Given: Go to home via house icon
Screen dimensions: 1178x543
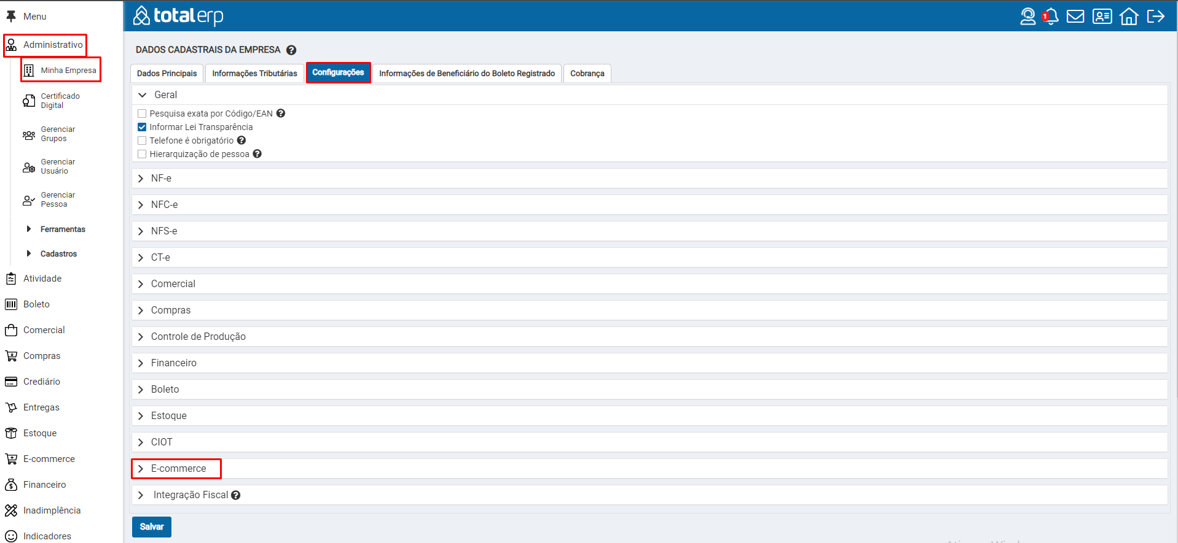Looking at the screenshot, I should tap(1129, 17).
